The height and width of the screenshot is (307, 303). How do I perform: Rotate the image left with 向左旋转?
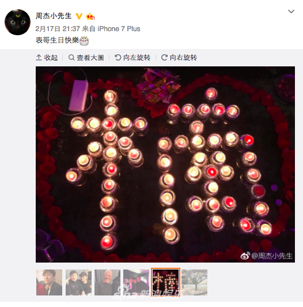click(x=132, y=58)
